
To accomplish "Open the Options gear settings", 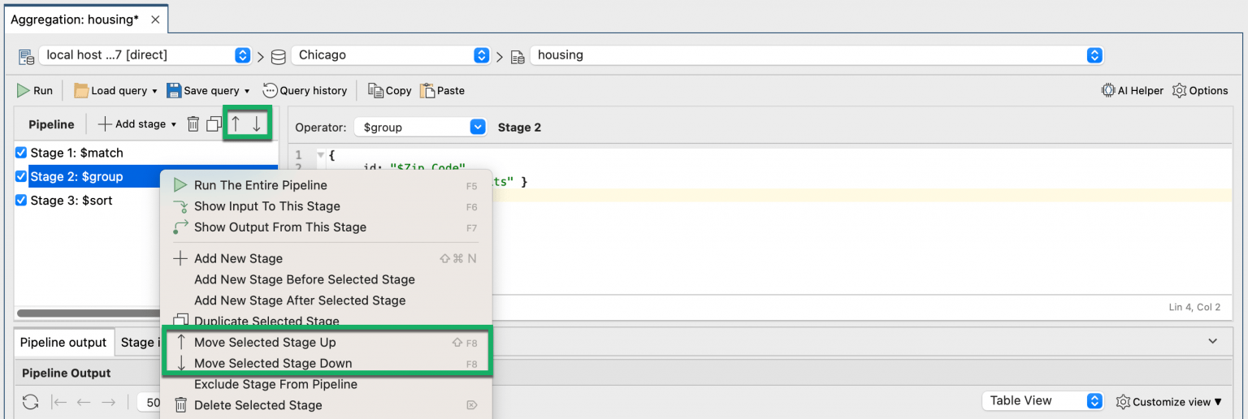I will point(1200,90).
